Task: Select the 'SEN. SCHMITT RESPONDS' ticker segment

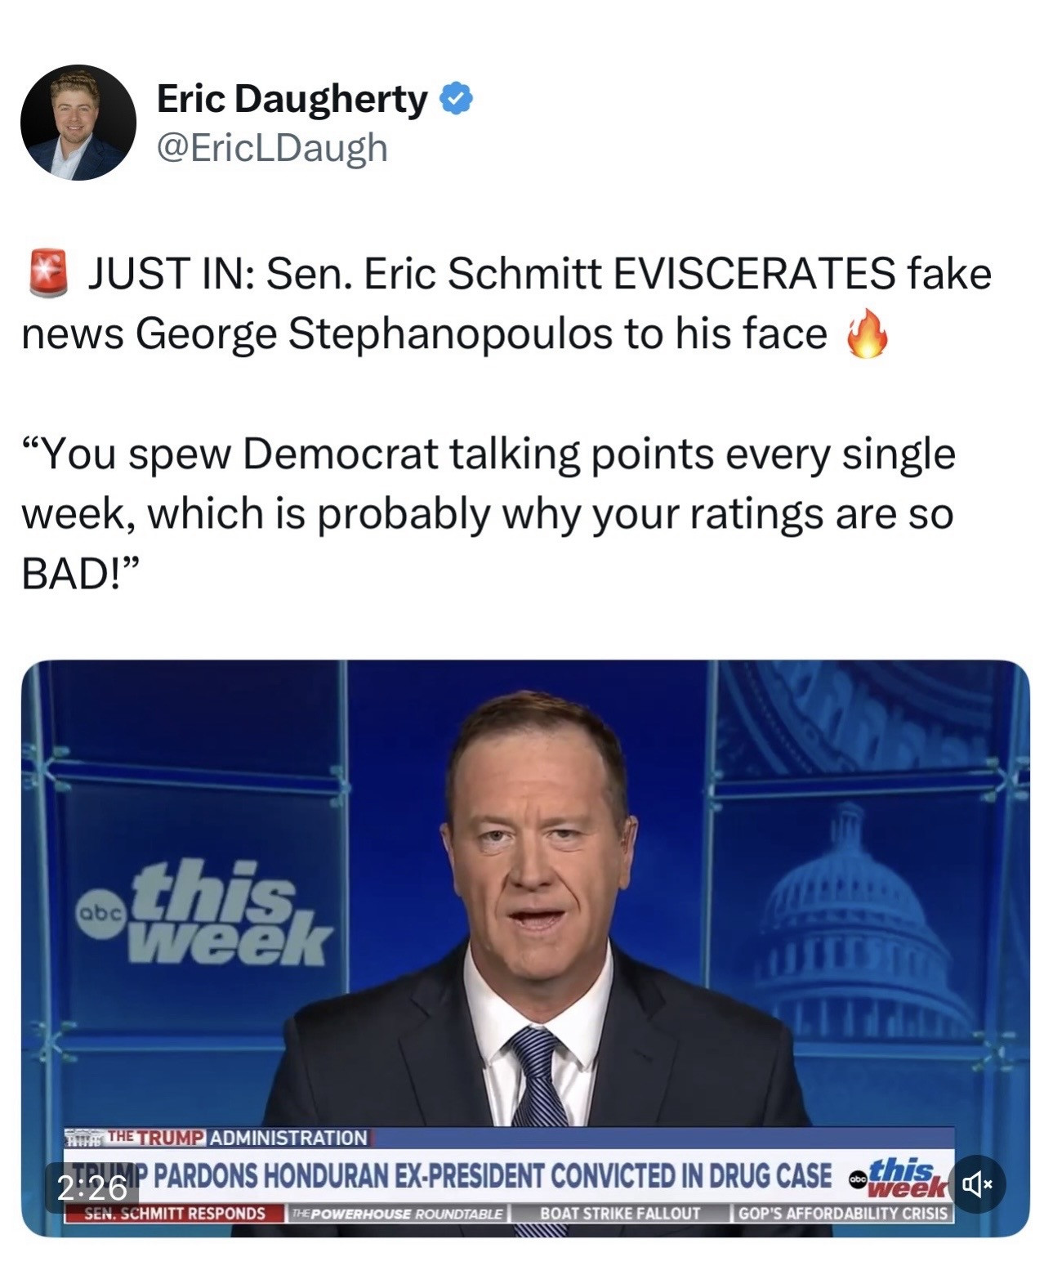Action: tap(176, 1214)
